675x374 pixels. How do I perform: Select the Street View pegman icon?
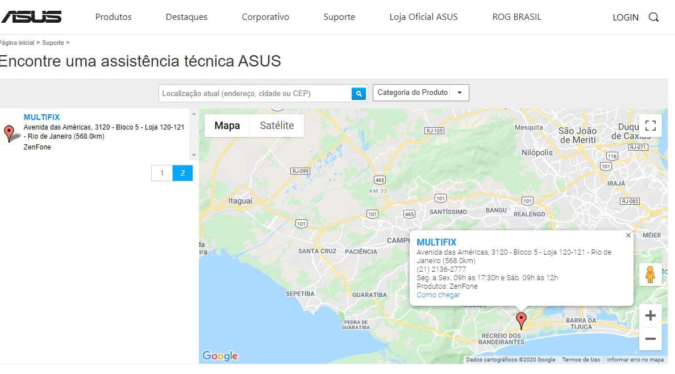(650, 275)
